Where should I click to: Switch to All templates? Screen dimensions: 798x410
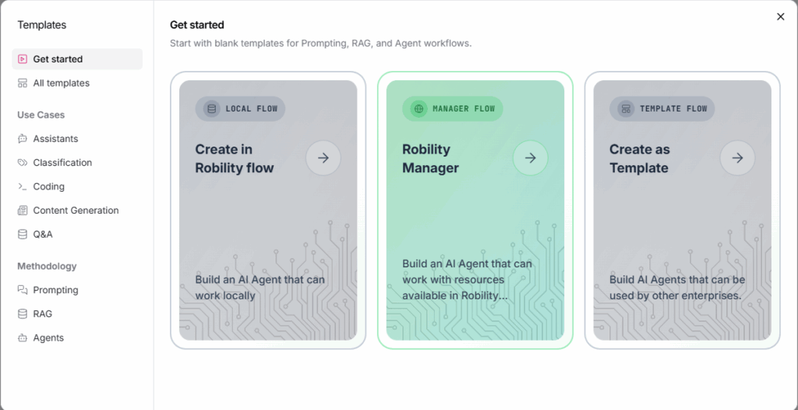click(61, 83)
